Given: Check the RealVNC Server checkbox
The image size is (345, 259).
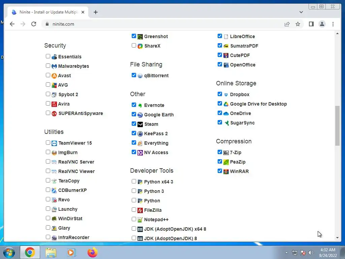Looking at the screenshot, I should point(48,162).
